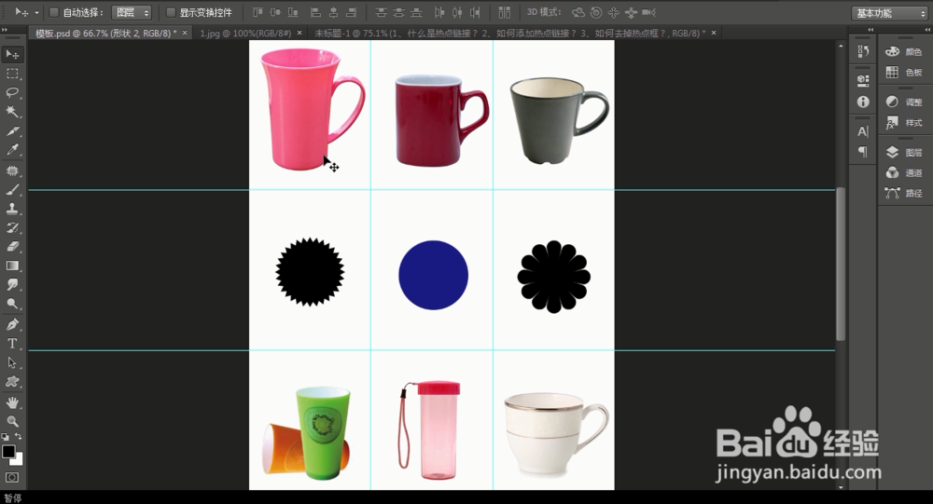Open the 基本功能 workspace dropdown
Viewport: 933px width, 504px height.
889,13
